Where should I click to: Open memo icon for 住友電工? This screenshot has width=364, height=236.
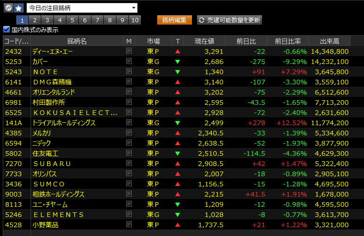click(x=129, y=153)
